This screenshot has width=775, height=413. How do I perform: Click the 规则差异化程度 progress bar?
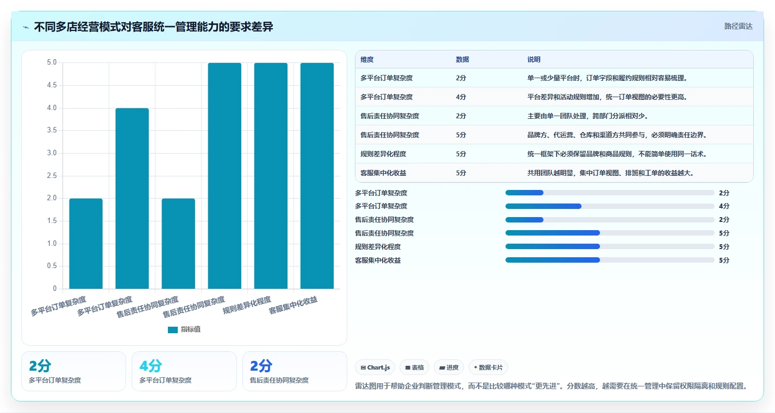(610, 246)
